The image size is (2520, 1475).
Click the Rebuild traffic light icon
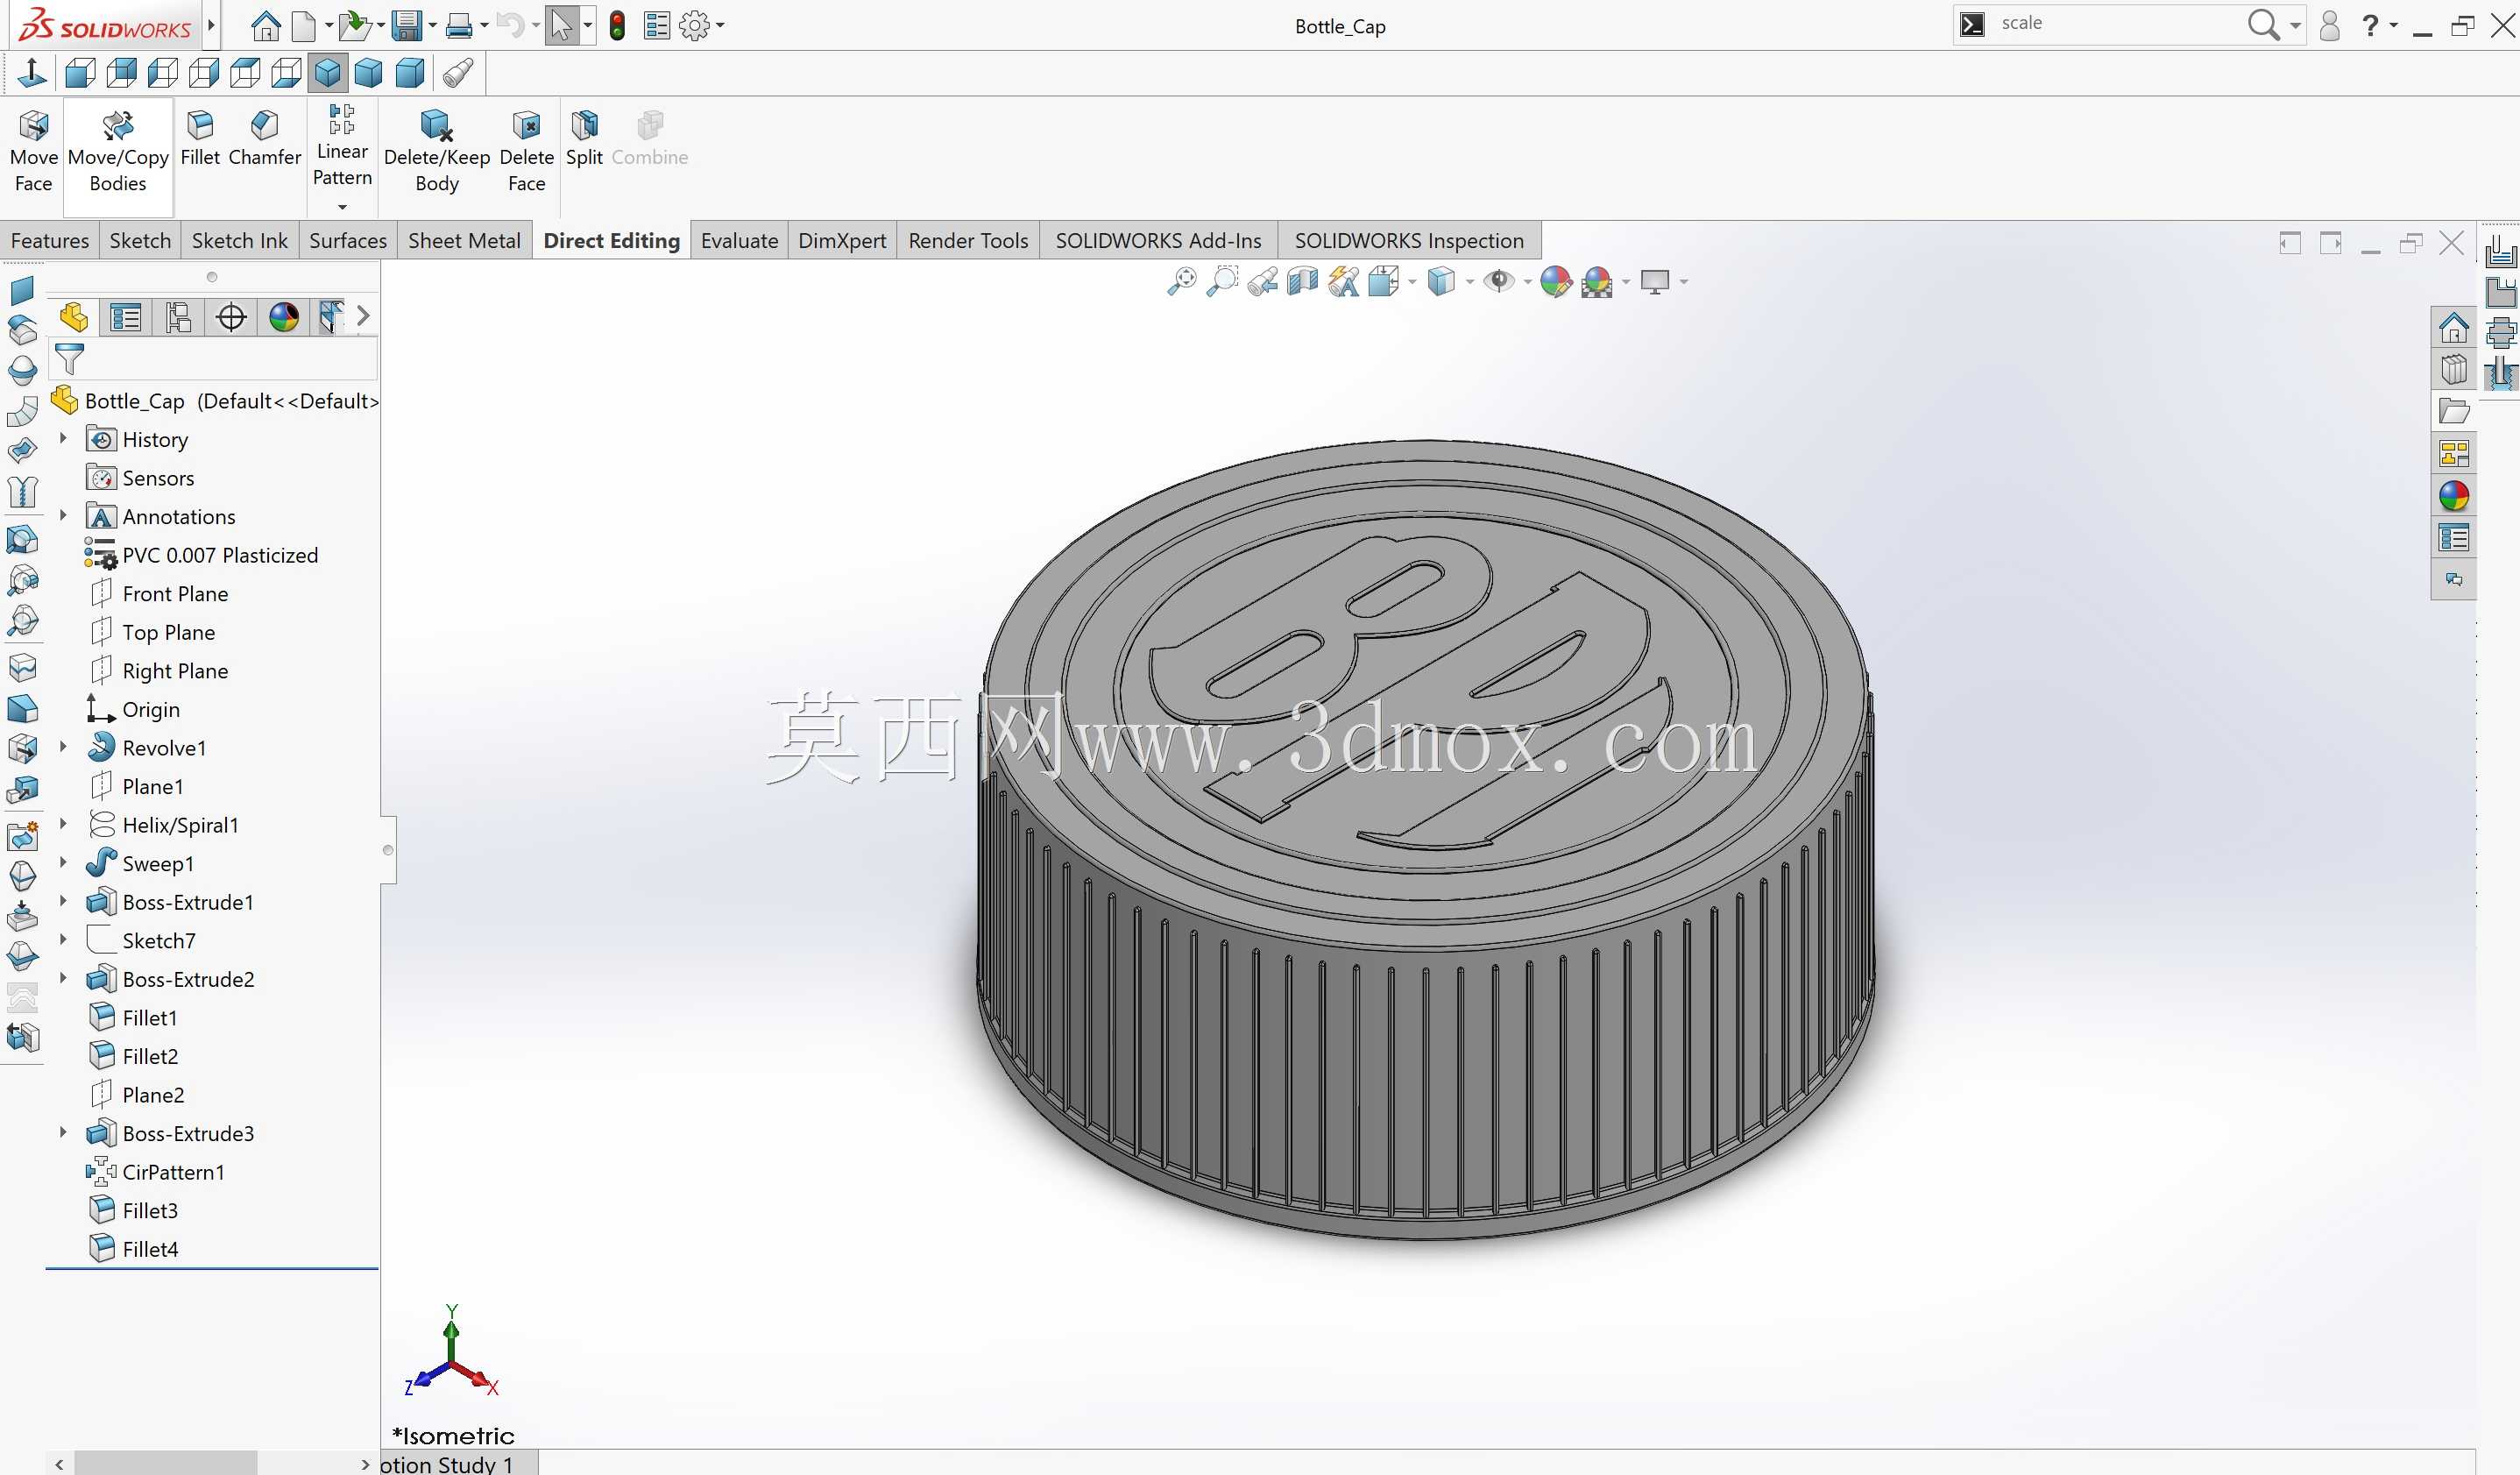point(617,25)
